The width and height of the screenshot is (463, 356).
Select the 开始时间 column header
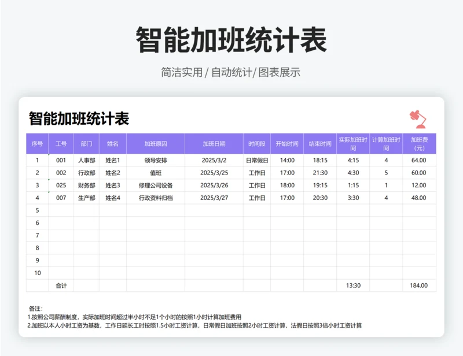(287, 144)
